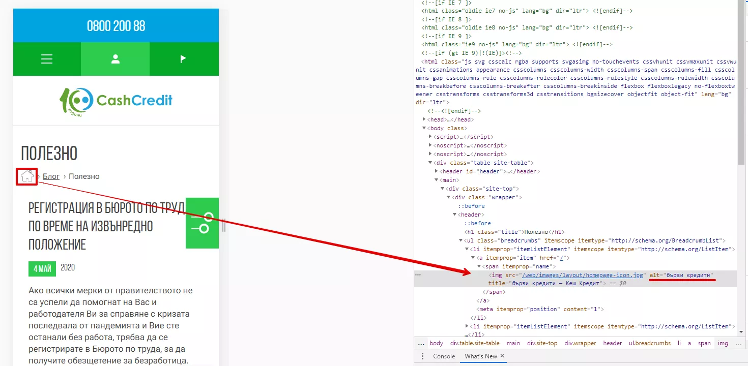Click the Полезно breadcrumb text
Image resolution: width=748 pixels, height=366 pixels.
(x=84, y=176)
